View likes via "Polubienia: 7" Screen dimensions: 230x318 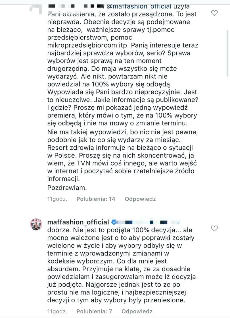pos(94,311)
